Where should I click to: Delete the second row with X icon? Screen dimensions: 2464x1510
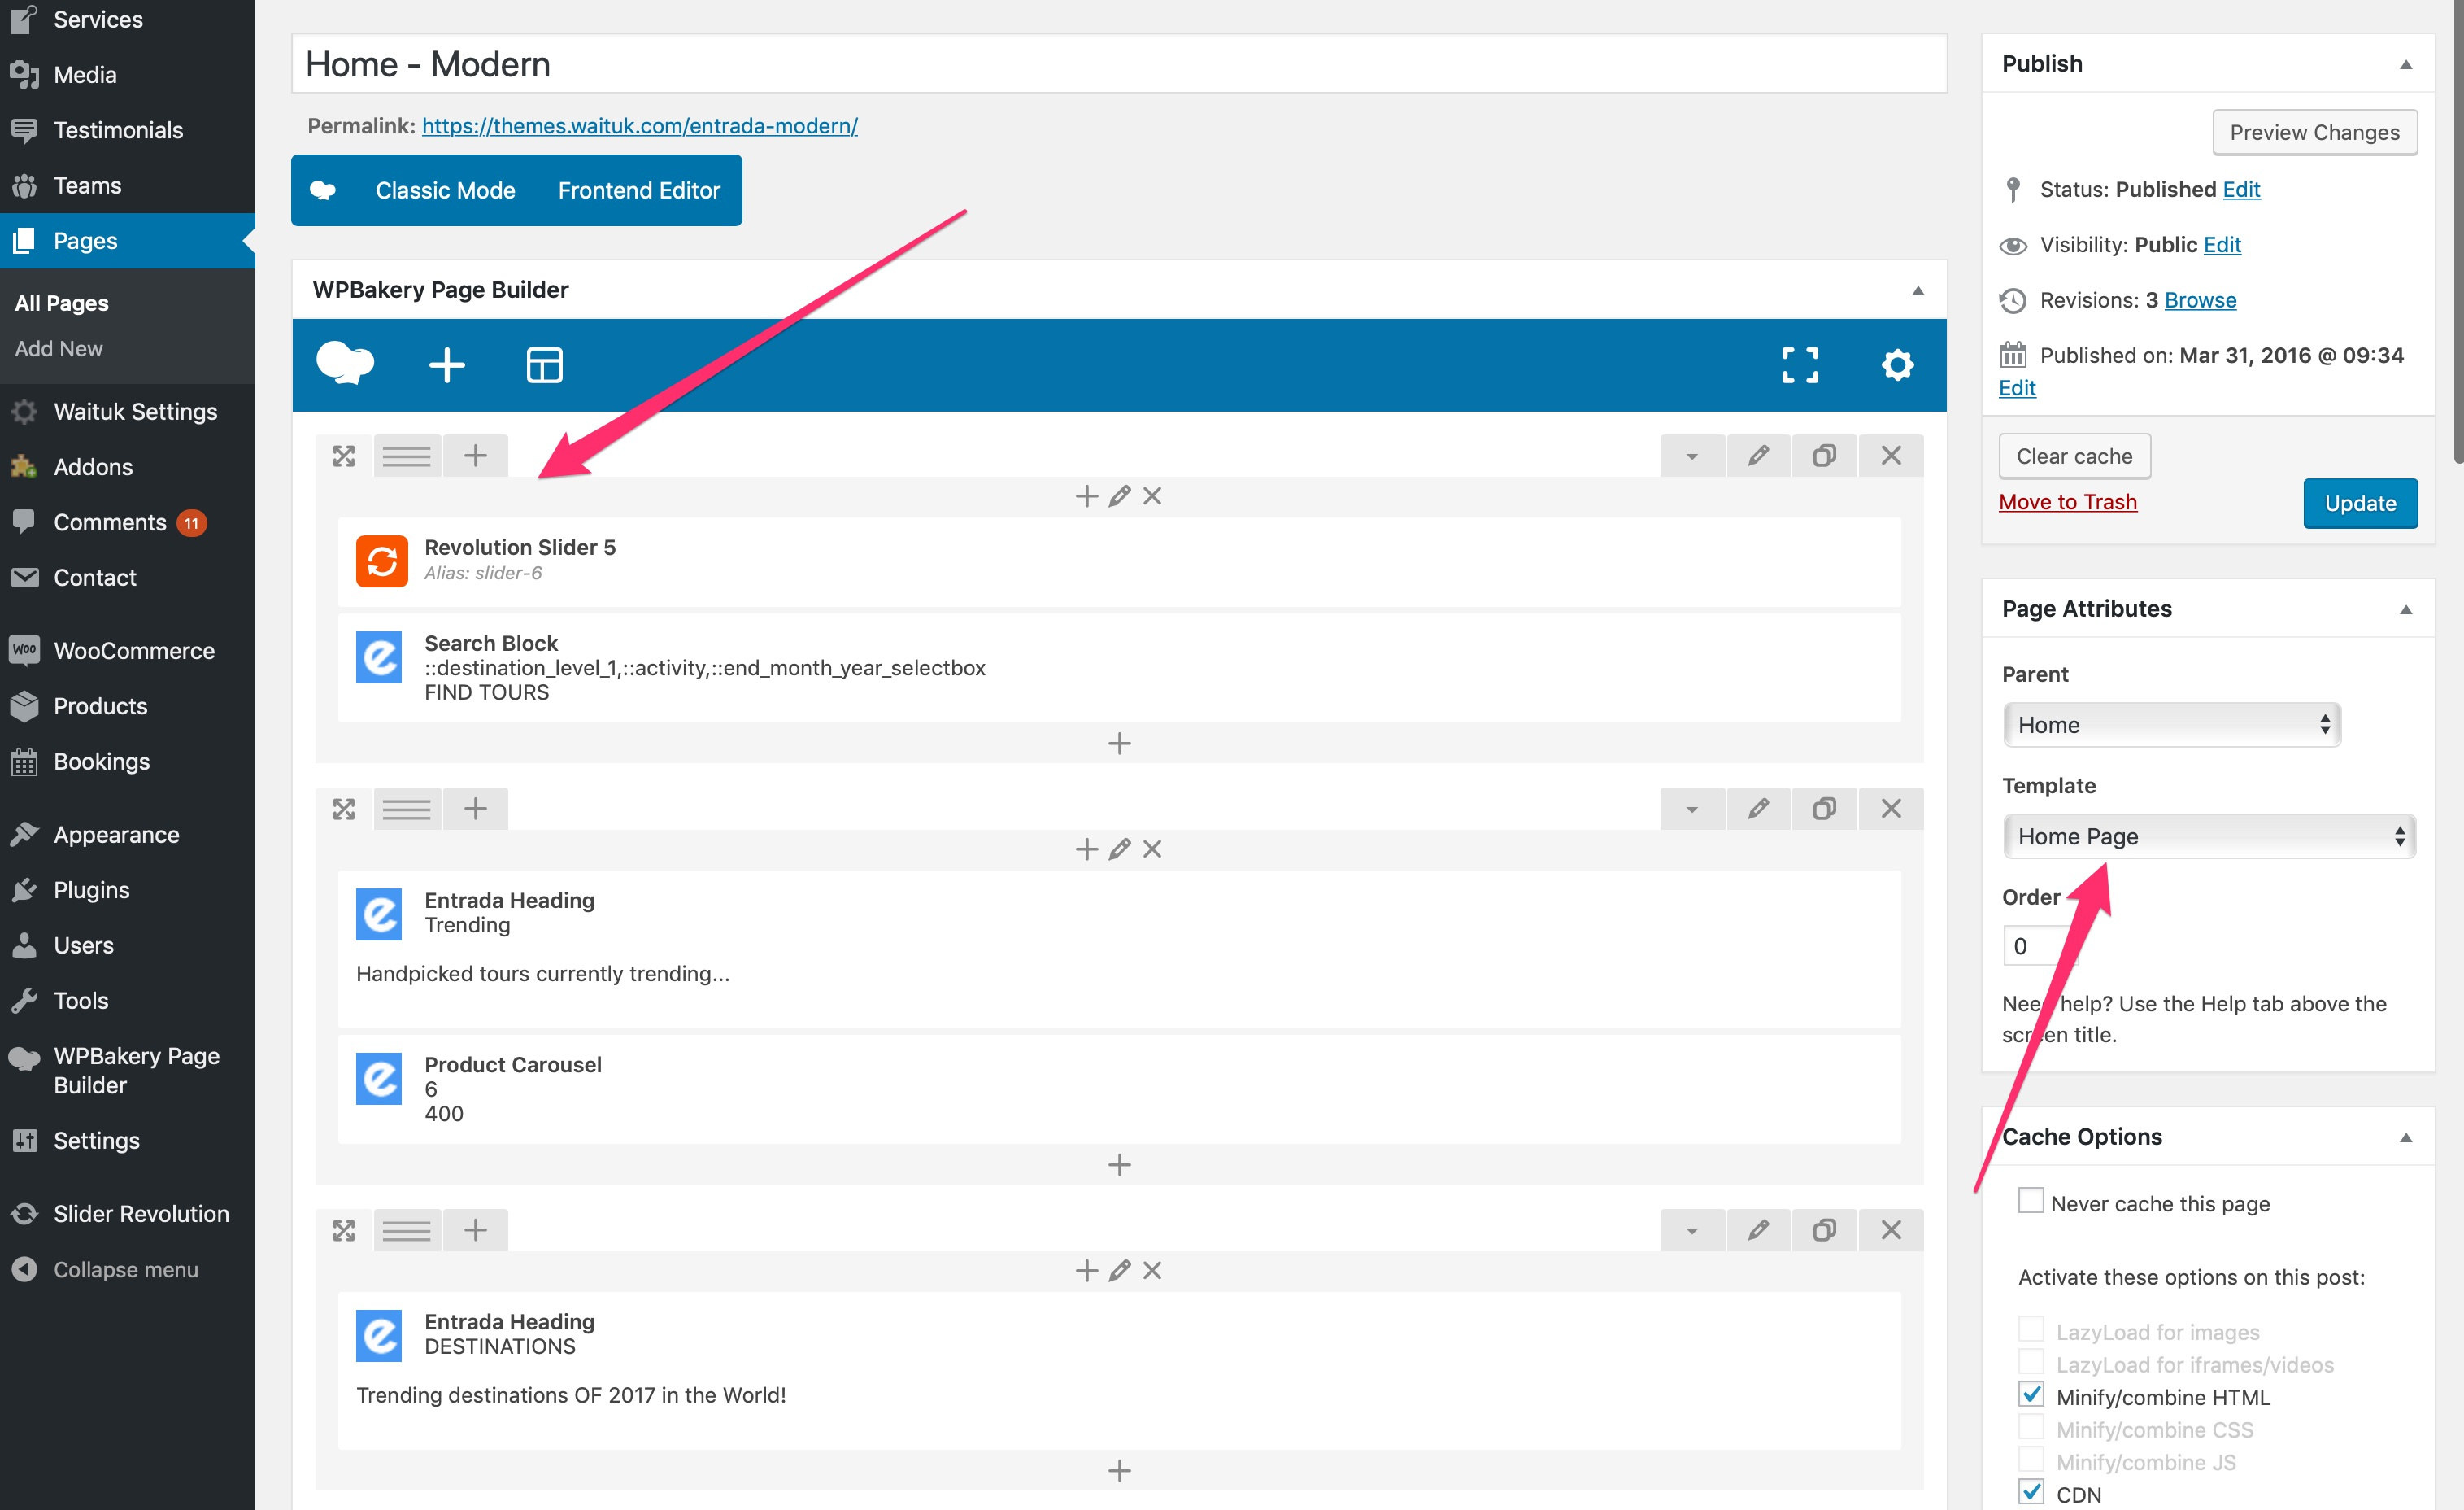click(x=1890, y=809)
